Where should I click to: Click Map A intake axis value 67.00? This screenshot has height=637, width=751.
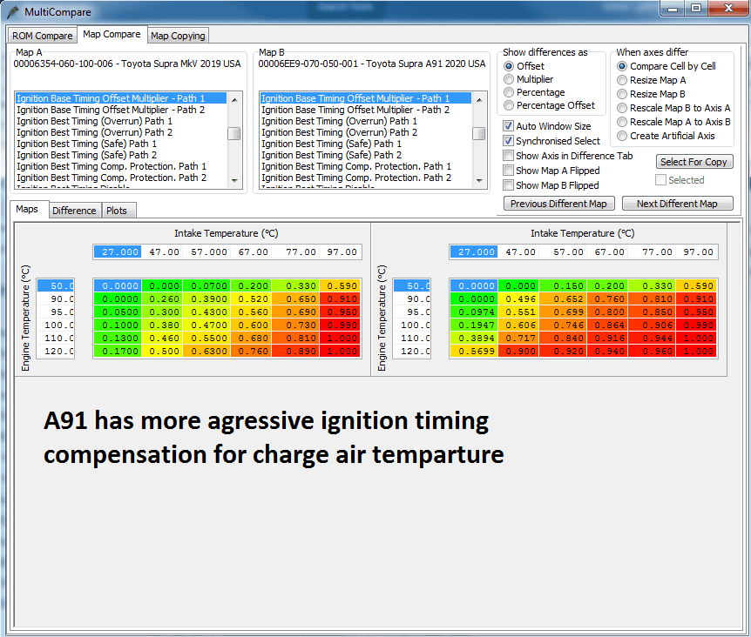[252, 252]
